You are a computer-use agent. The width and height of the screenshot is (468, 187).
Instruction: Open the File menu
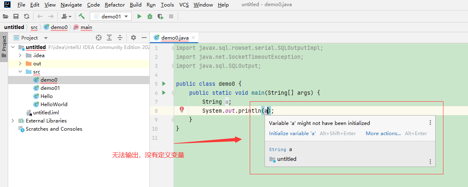(x=21, y=5)
